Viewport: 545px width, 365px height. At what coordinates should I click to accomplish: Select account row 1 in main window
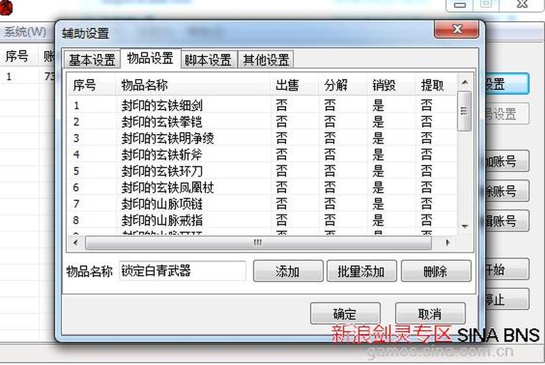(27, 76)
